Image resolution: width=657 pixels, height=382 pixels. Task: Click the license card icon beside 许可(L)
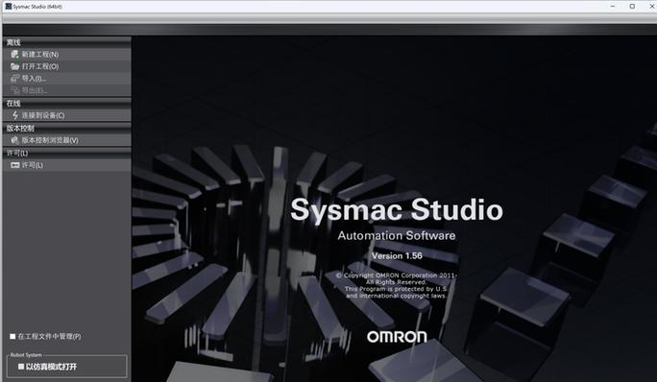[15, 165]
